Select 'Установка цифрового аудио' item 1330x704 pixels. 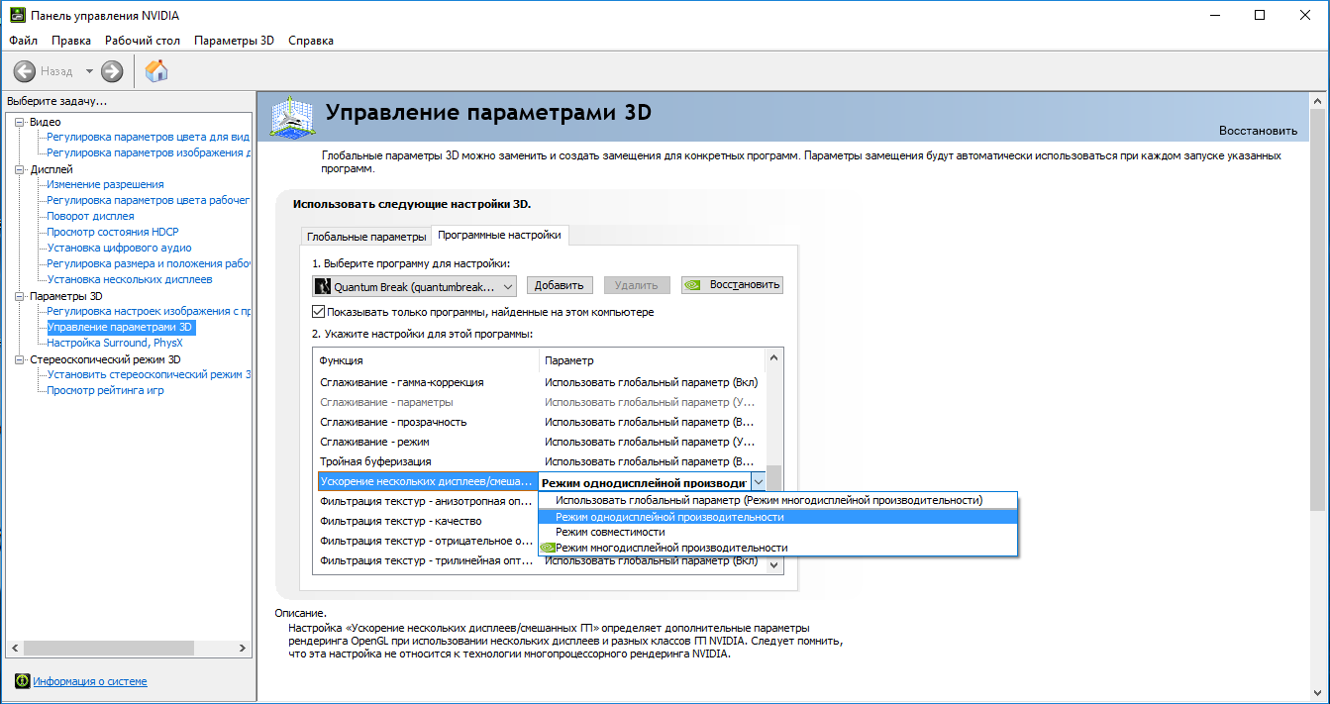pos(119,248)
